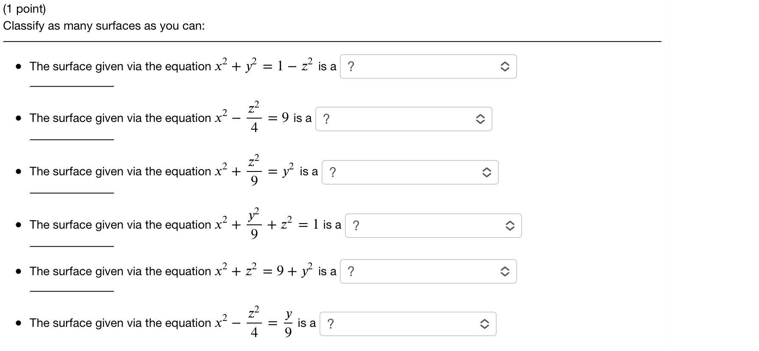759x351 pixels.
Task: Click the chevron icon on the last dropdown
Action: click(x=485, y=324)
